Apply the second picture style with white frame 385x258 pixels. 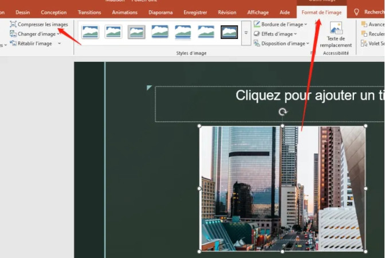[x=113, y=32]
